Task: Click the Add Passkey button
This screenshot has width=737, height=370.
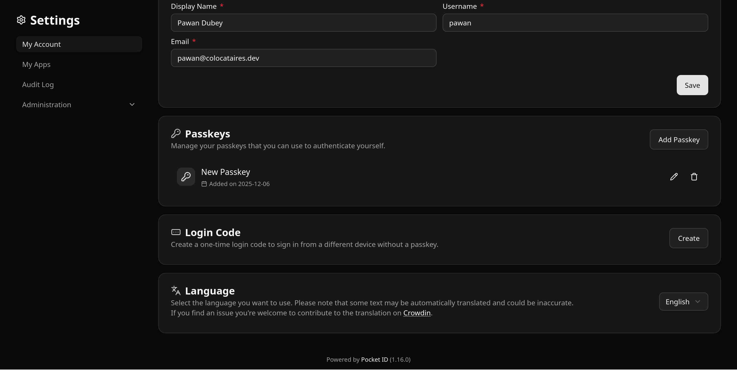Action: click(679, 139)
